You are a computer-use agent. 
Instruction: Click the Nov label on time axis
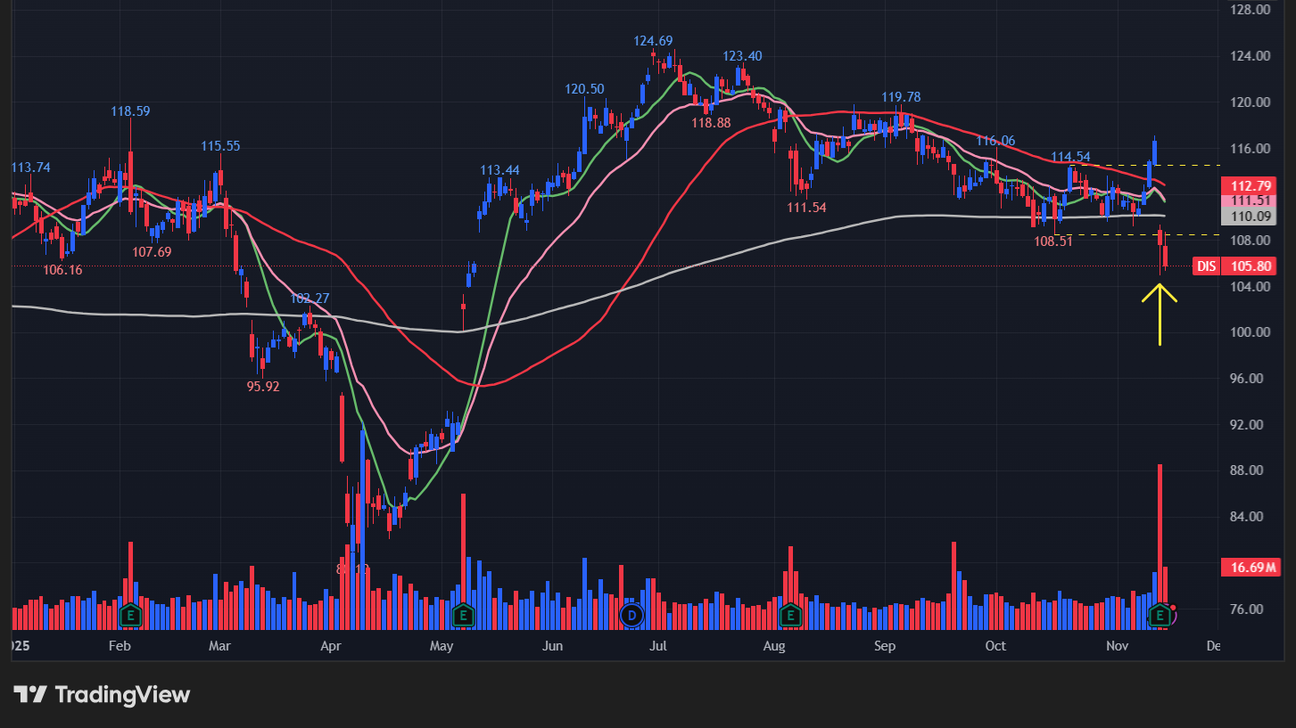(1117, 645)
